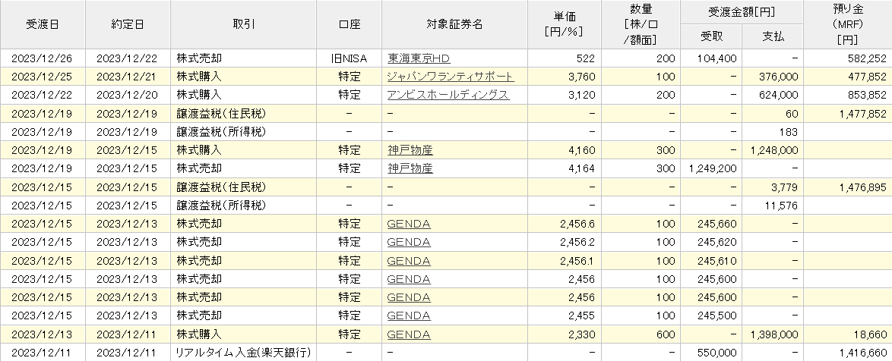The height and width of the screenshot is (361, 892).
Task: Click the 受取 sub-column header
Action: click(711, 36)
